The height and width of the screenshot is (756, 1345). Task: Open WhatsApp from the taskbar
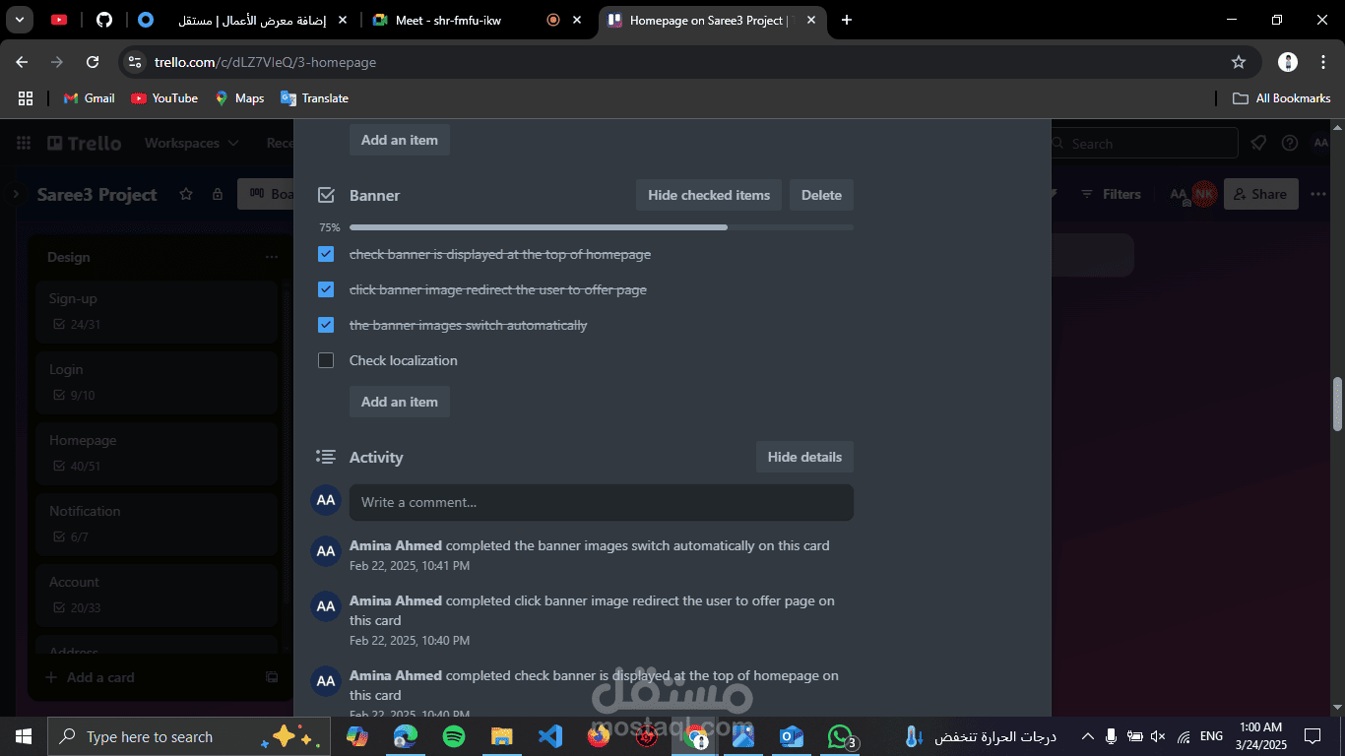click(x=839, y=736)
